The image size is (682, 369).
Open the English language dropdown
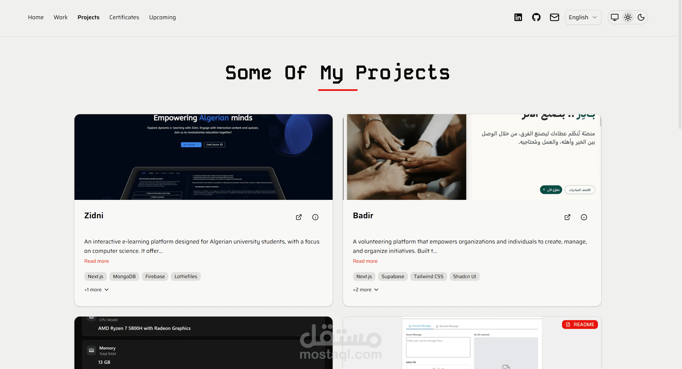click(x=583, y=17)
